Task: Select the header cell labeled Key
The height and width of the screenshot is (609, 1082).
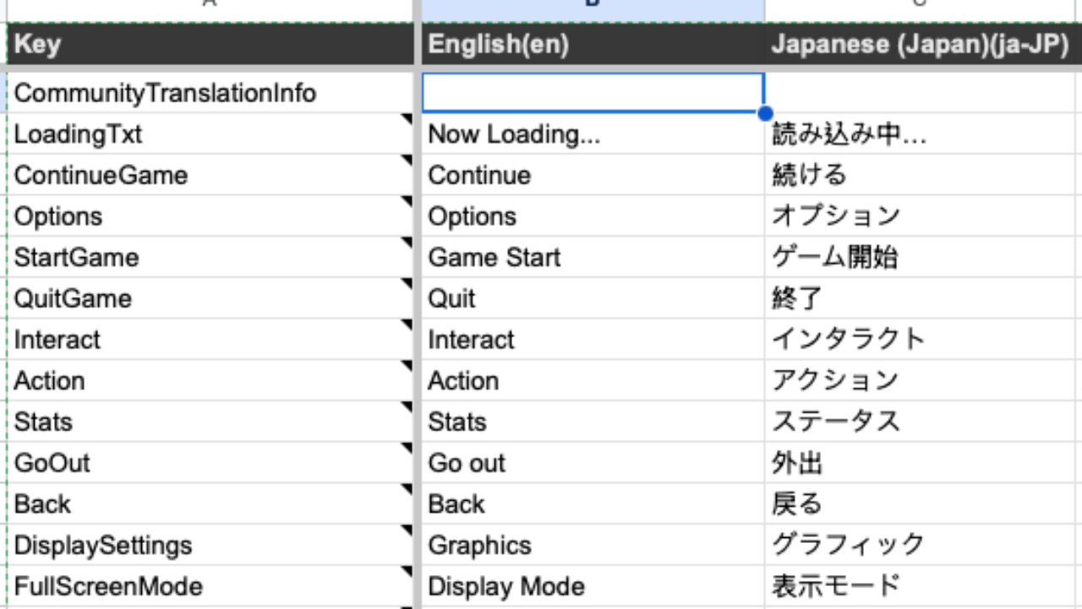Action: coord(207,44)
